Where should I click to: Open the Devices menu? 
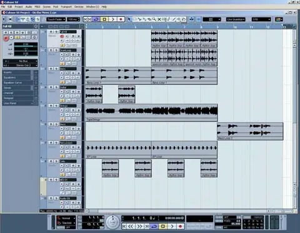[x=79, y=7]
